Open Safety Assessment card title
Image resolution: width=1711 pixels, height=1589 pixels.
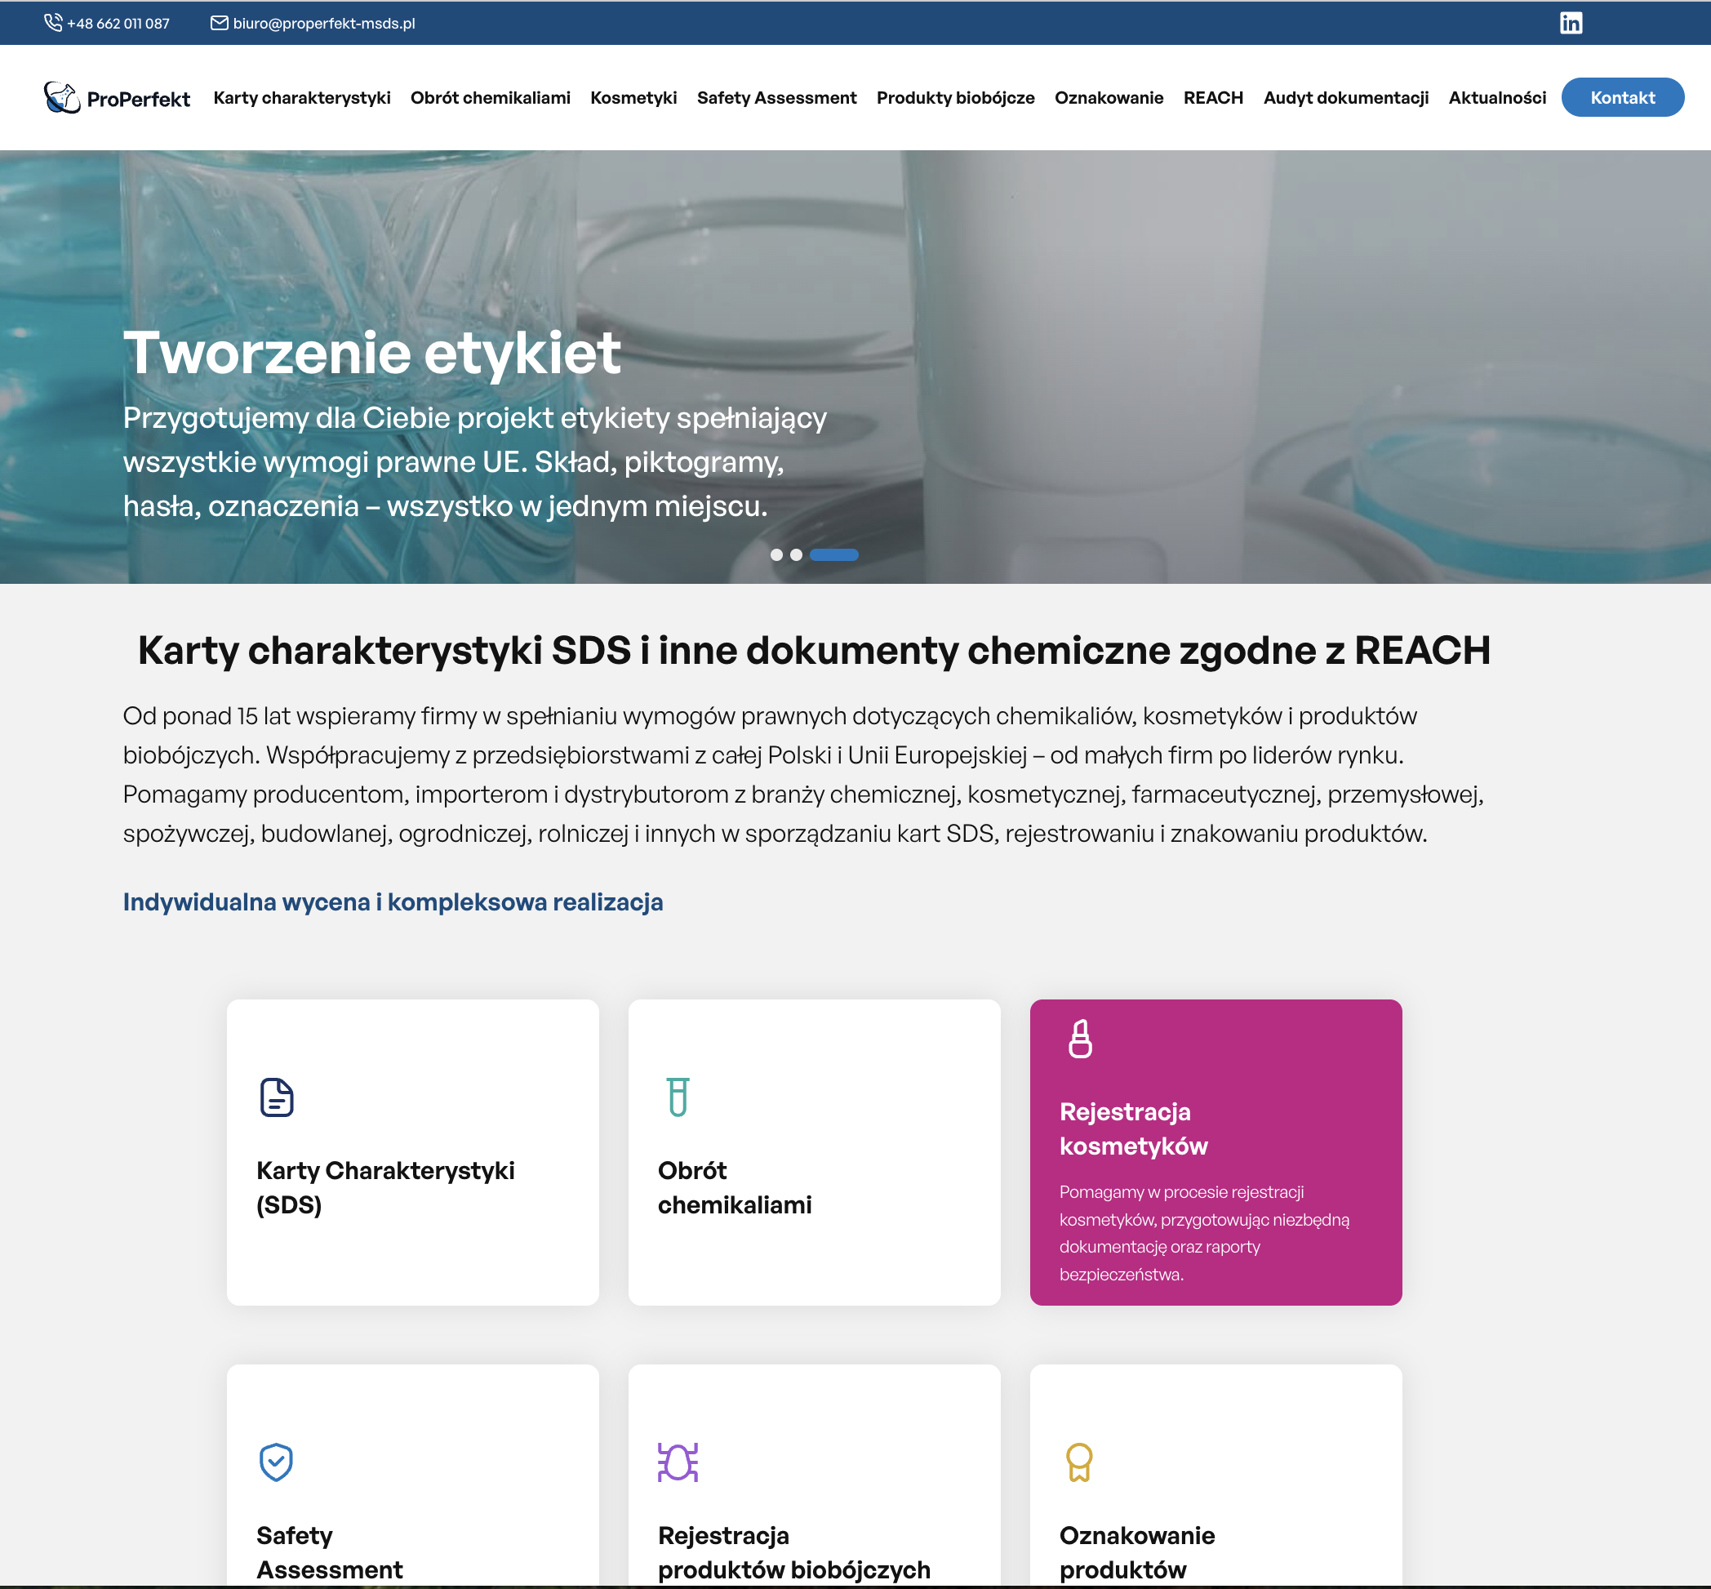point(329,1552)
